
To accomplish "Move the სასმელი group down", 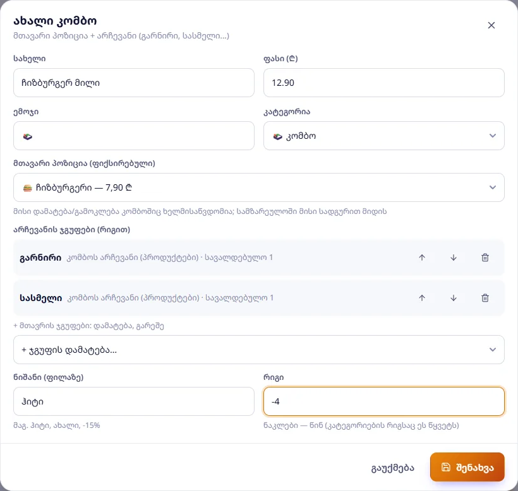I will pos(454,298).
